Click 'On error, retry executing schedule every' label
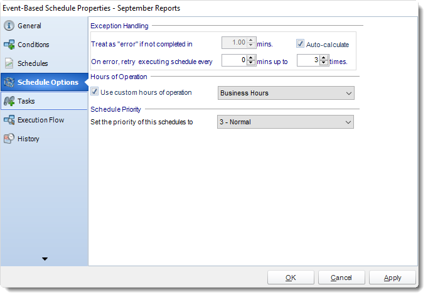The height and width of the screenshot is (297, 428). tap(152, 62)
